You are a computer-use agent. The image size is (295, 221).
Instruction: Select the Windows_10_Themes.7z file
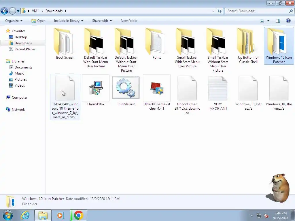click(x=279, y=93)
